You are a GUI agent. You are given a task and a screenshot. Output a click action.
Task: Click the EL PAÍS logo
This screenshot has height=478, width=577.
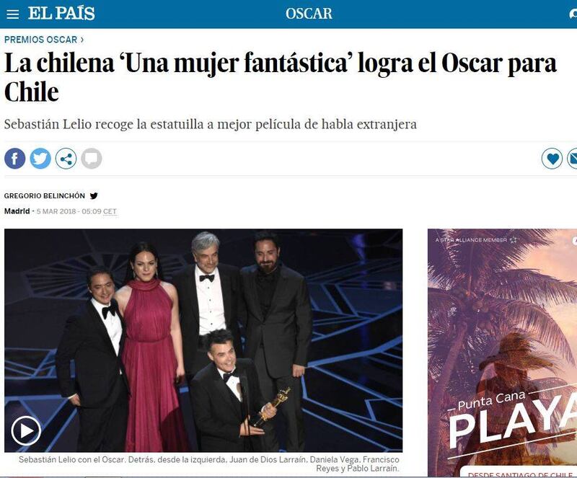click(61, 14)
